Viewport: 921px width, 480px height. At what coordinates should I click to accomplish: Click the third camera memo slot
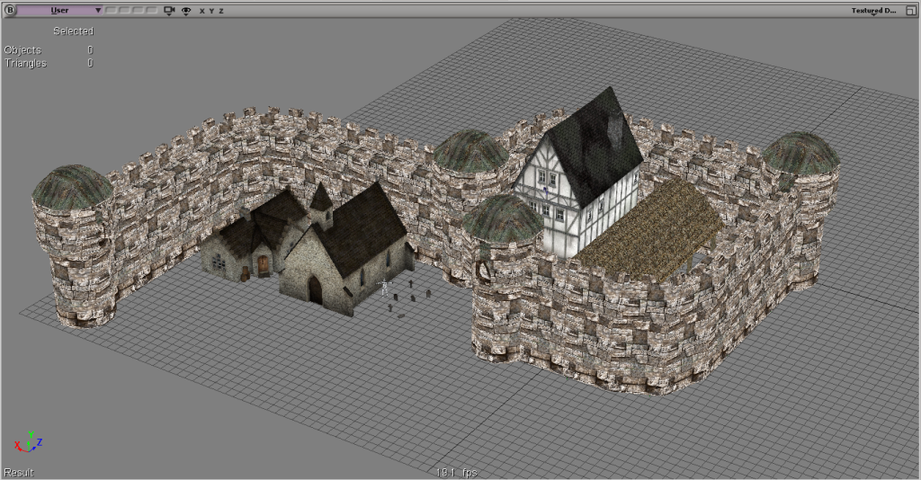pyautogui.click(x=138, y=10)
